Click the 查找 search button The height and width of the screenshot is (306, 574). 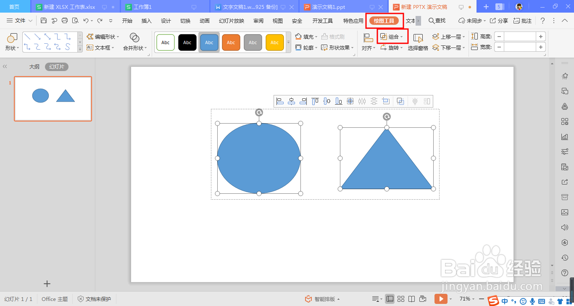coord(437,21)
